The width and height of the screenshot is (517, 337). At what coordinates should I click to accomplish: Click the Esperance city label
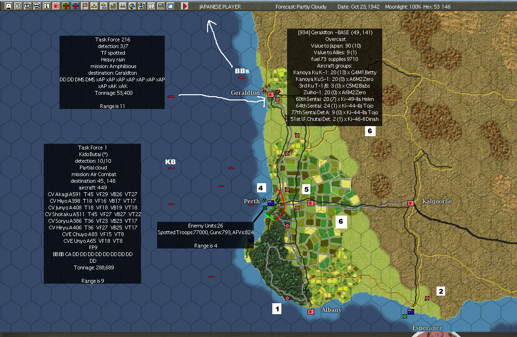pyautogui.click(x=428, y=328)
